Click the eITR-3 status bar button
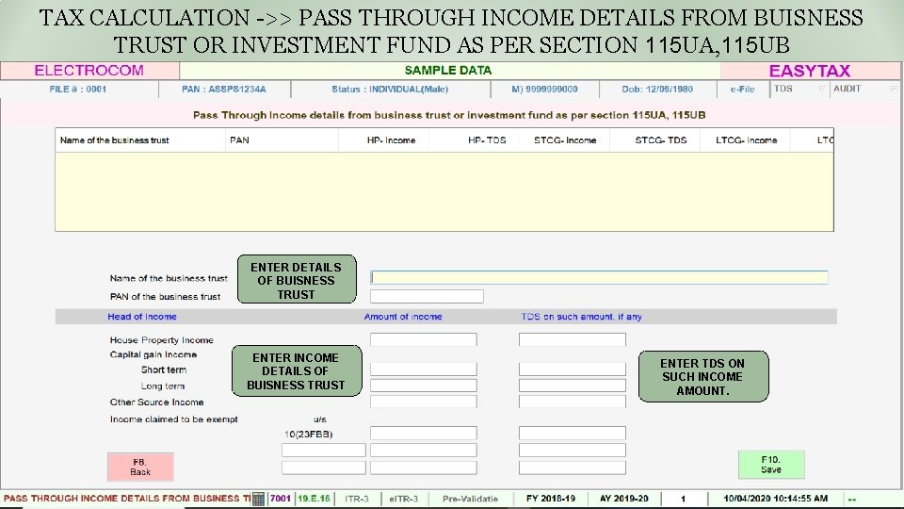 point(404,499)
